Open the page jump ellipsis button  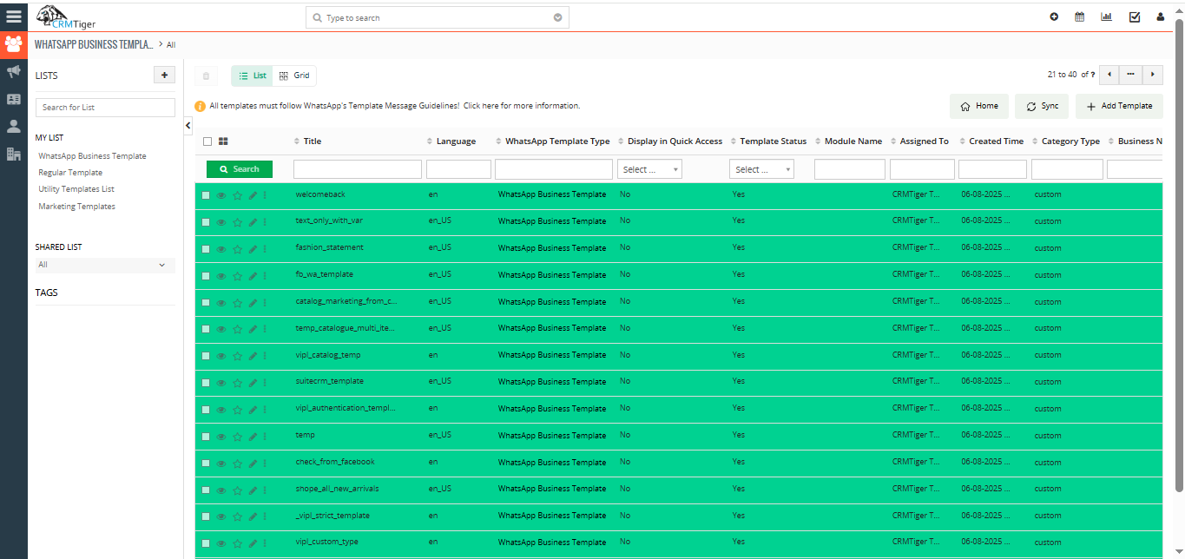[x=1130, y=75]
